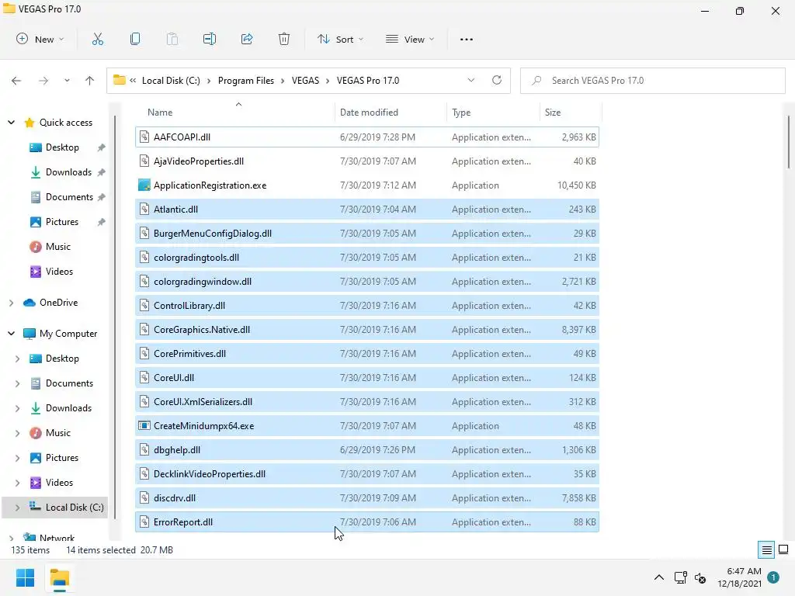
Task: Open the See more three-dots menu
Action: coord(467,39)
